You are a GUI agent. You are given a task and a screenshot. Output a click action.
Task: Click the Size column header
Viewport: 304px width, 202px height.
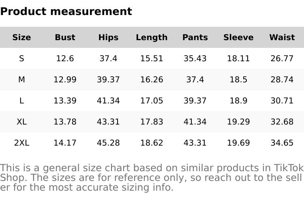(x=21, y=37)
